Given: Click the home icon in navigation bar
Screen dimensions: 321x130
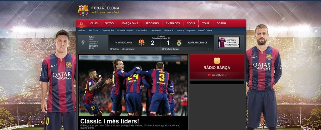Looking at the screenshot, I should 82,23.
